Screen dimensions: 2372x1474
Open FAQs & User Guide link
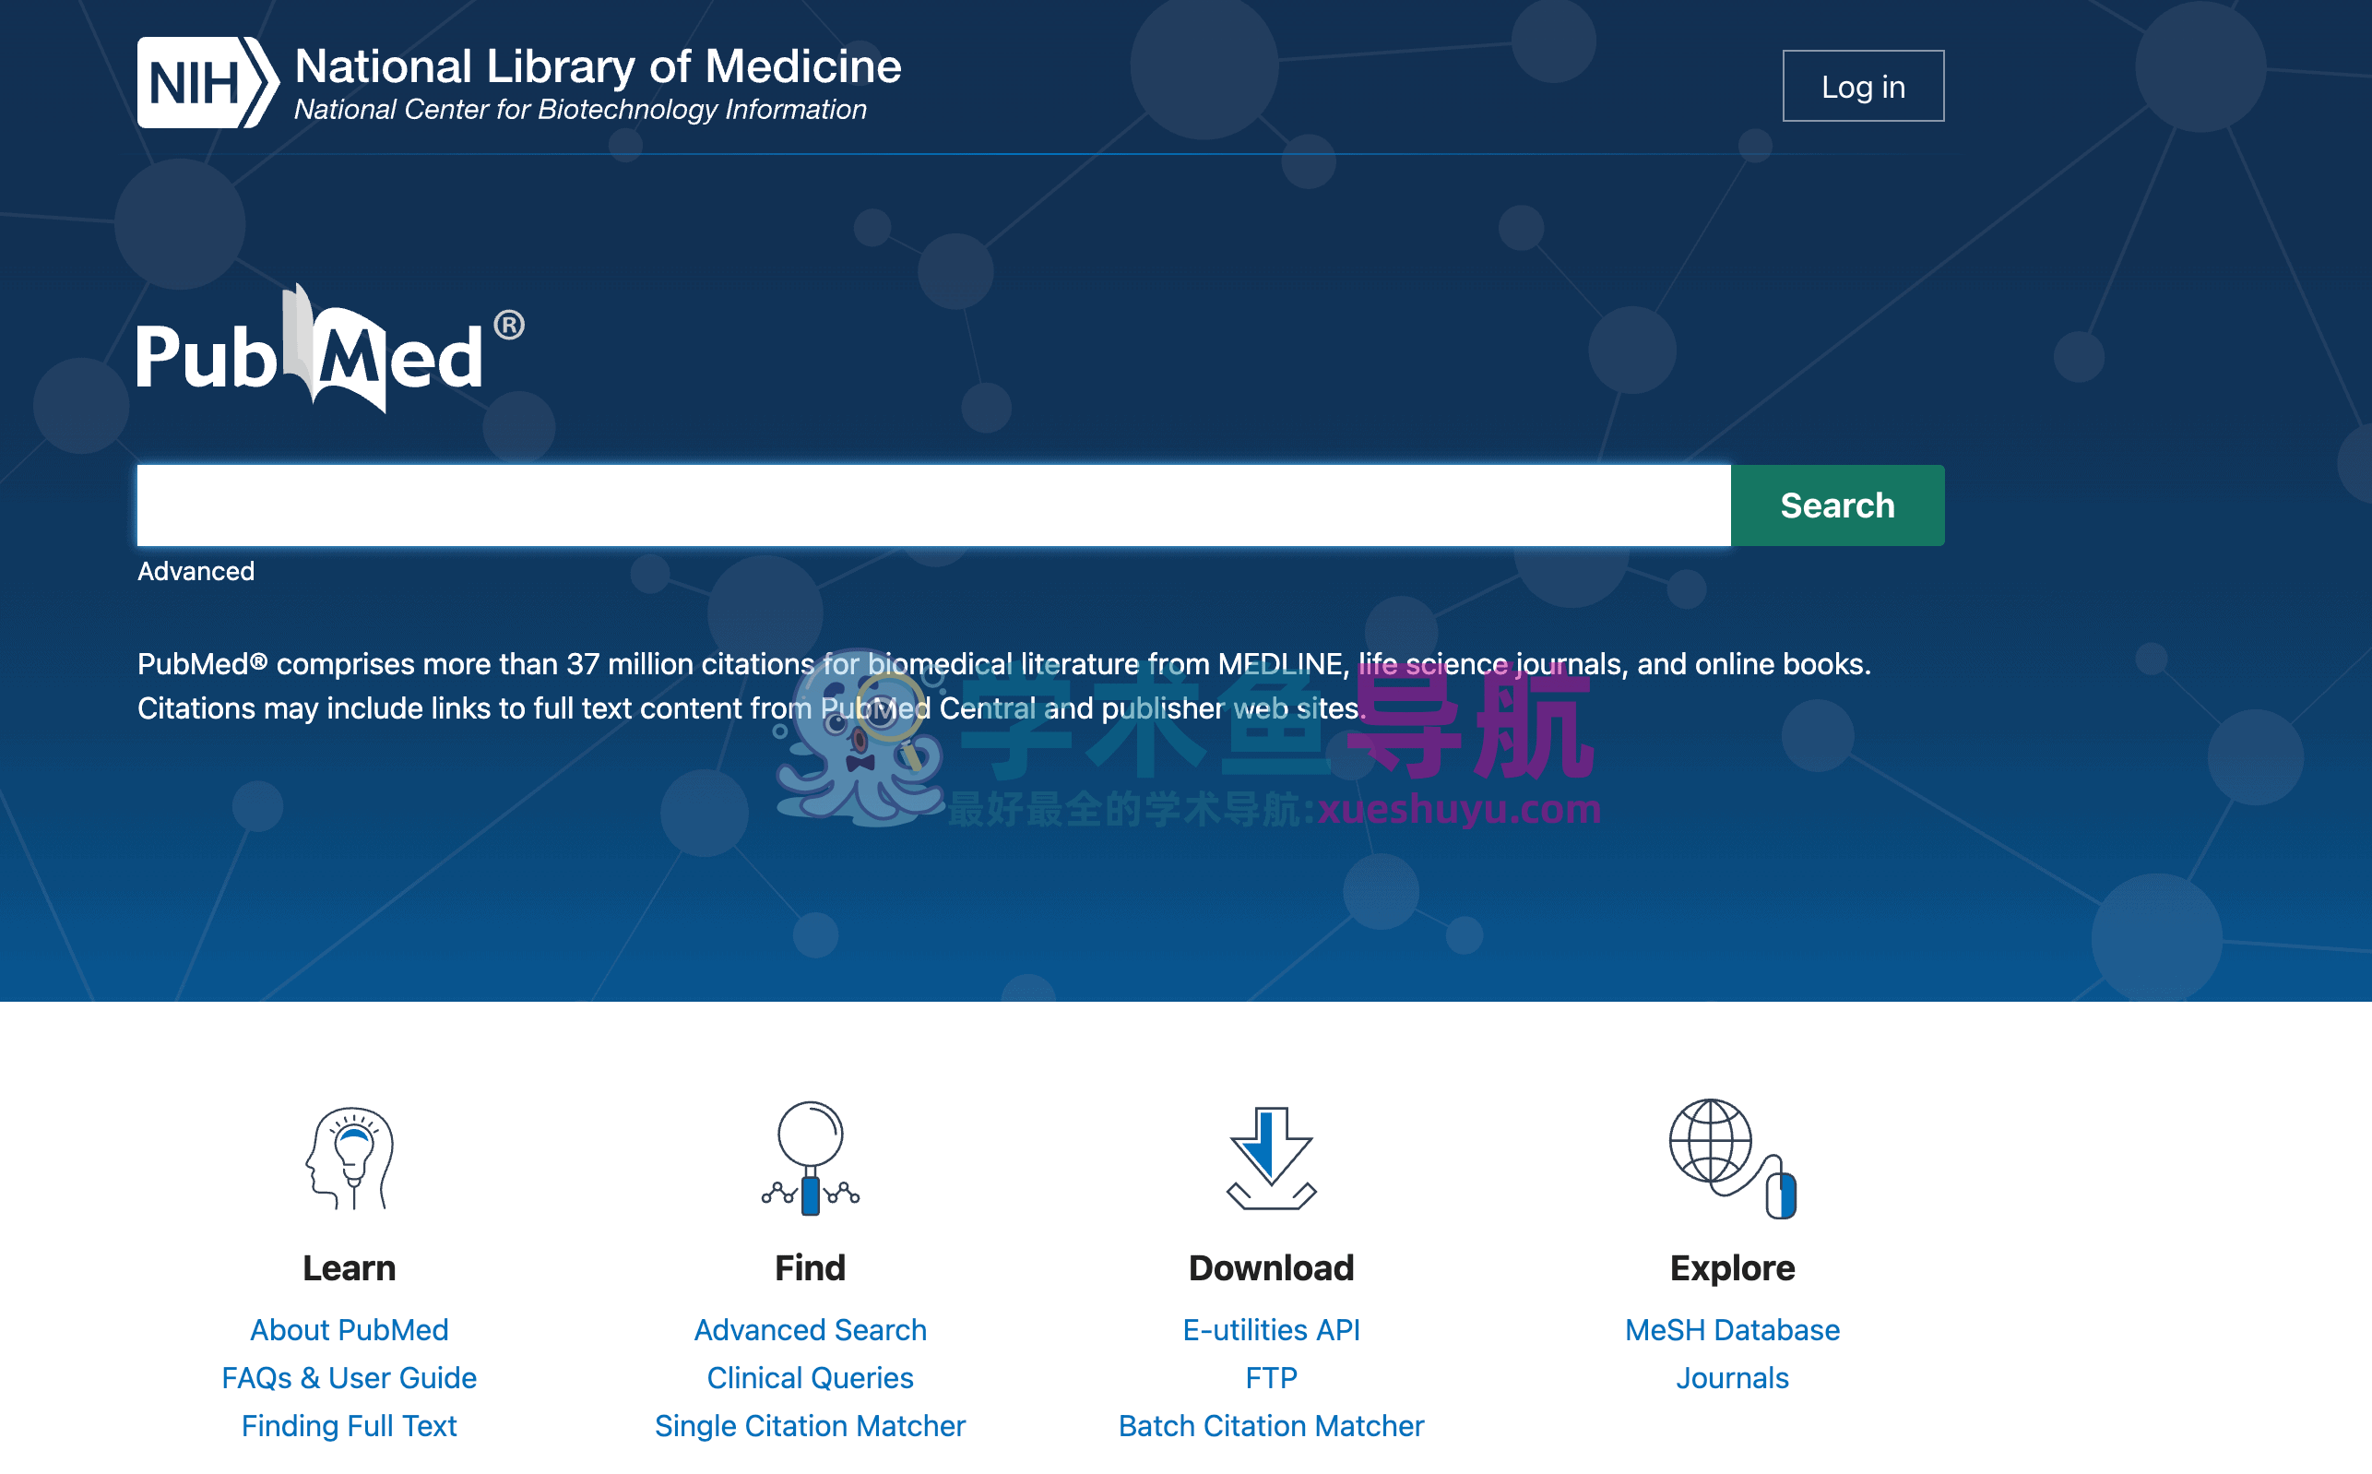pyautogui.click(x=349, y=1377)
